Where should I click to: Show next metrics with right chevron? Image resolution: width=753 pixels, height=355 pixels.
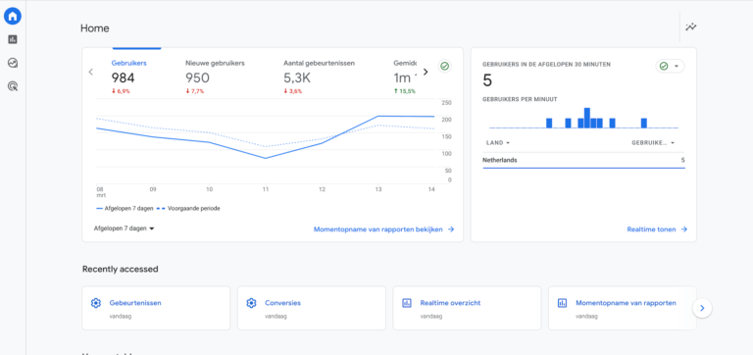pos(425,72)
